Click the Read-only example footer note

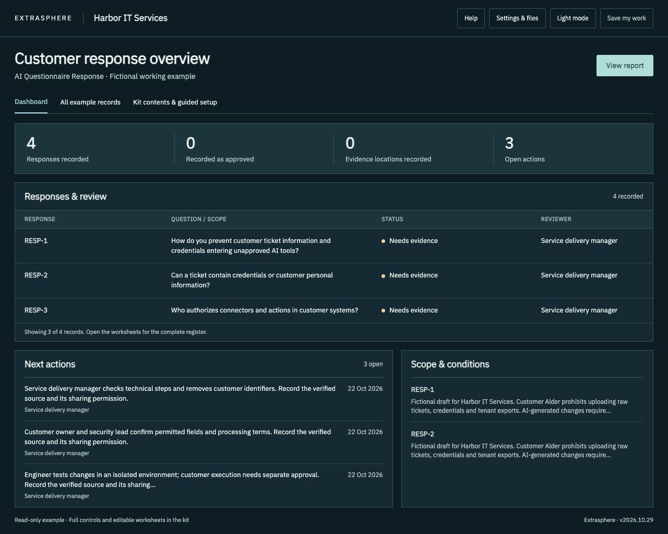pos(102,520)
